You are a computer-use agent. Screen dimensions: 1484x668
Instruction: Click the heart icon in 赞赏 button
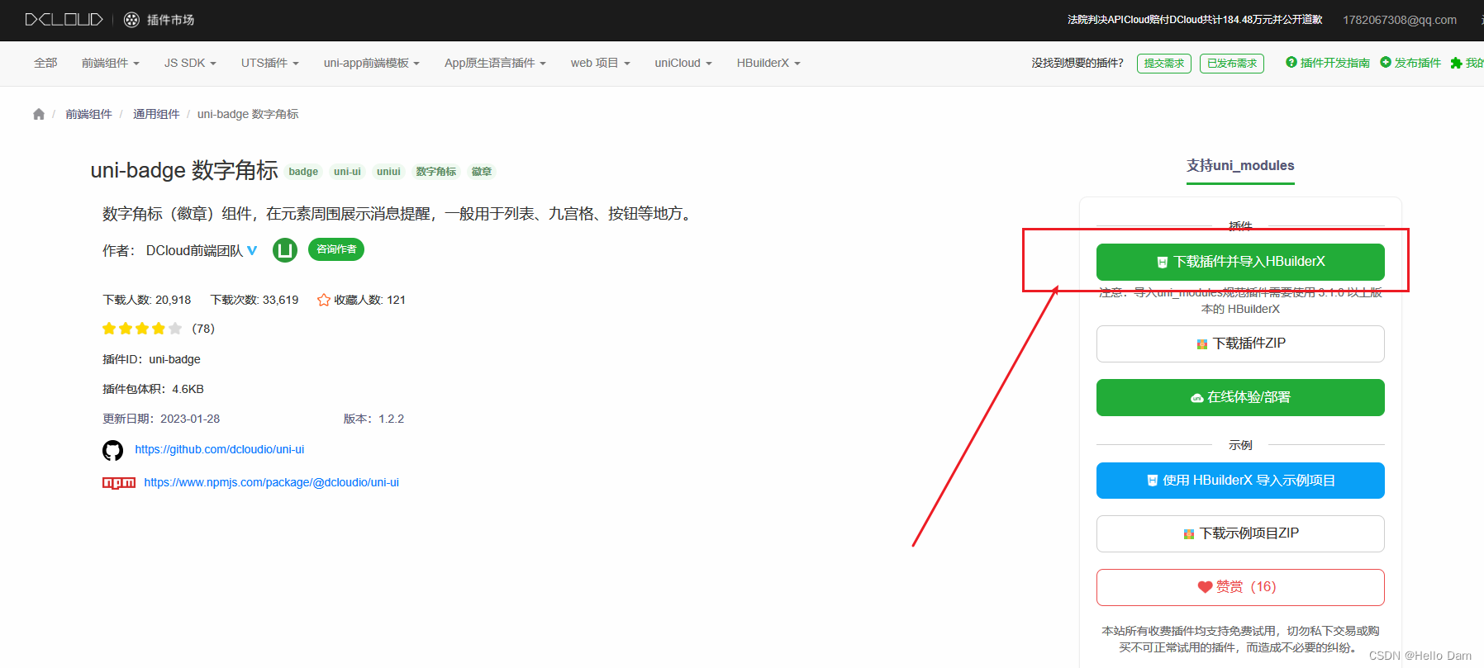coord(1206,587)
